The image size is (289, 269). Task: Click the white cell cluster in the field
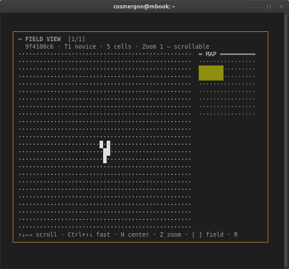pyautogui.click(x=105, y=152)
